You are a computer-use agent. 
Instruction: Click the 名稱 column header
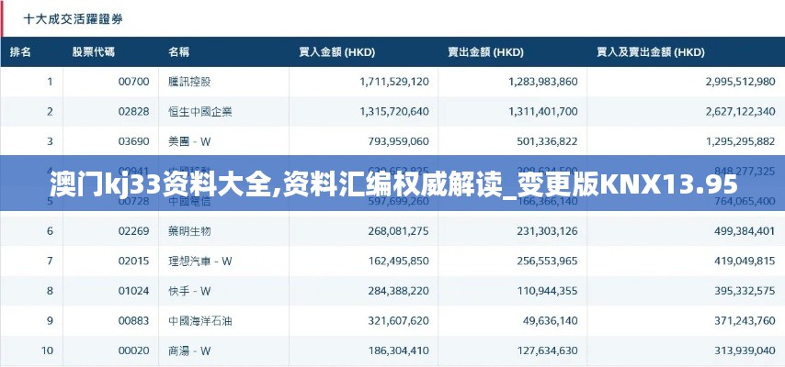[x=179, y=51]
